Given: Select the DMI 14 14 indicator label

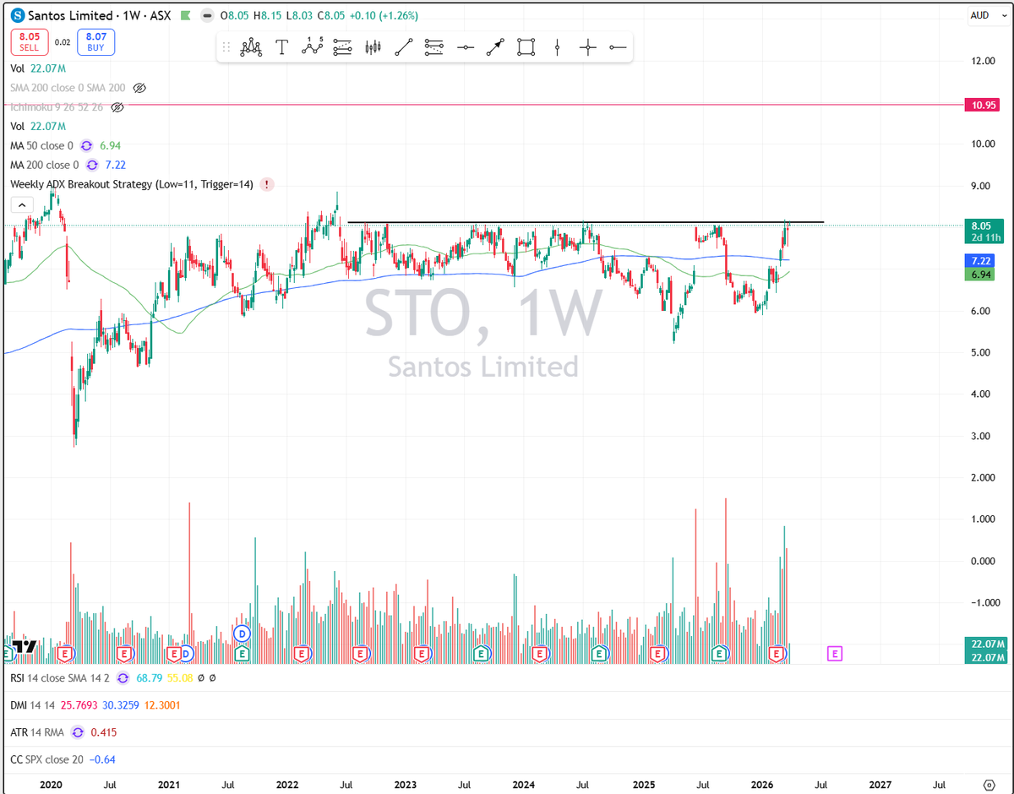Looking at the screenshot, I should (x=33, y=704).
